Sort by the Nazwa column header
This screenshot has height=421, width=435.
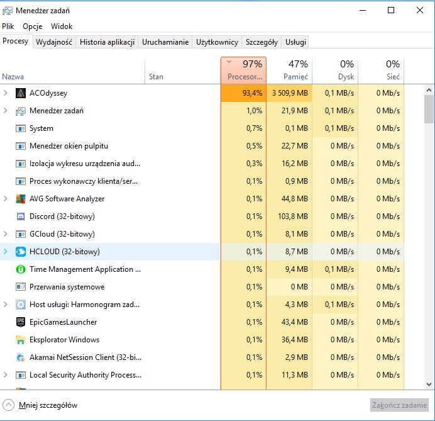tap(72, 70)
